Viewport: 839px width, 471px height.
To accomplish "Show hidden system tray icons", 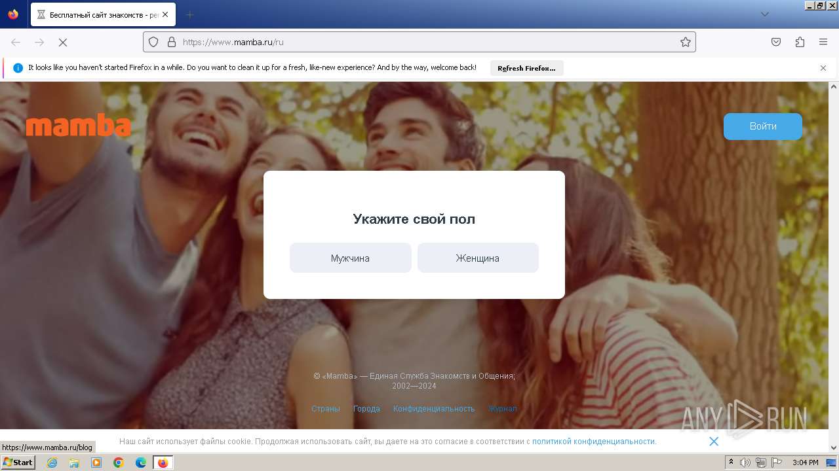I will (x=731, y=462).
